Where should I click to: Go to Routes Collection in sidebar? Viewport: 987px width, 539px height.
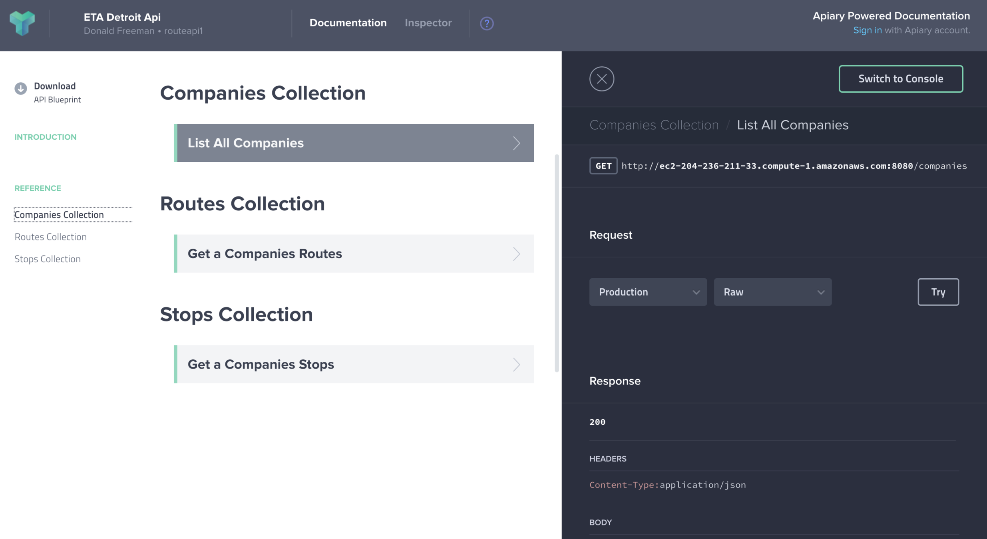click(51, 237)
